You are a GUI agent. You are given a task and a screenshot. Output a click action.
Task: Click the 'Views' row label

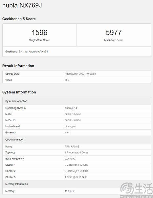click(9, 80)
